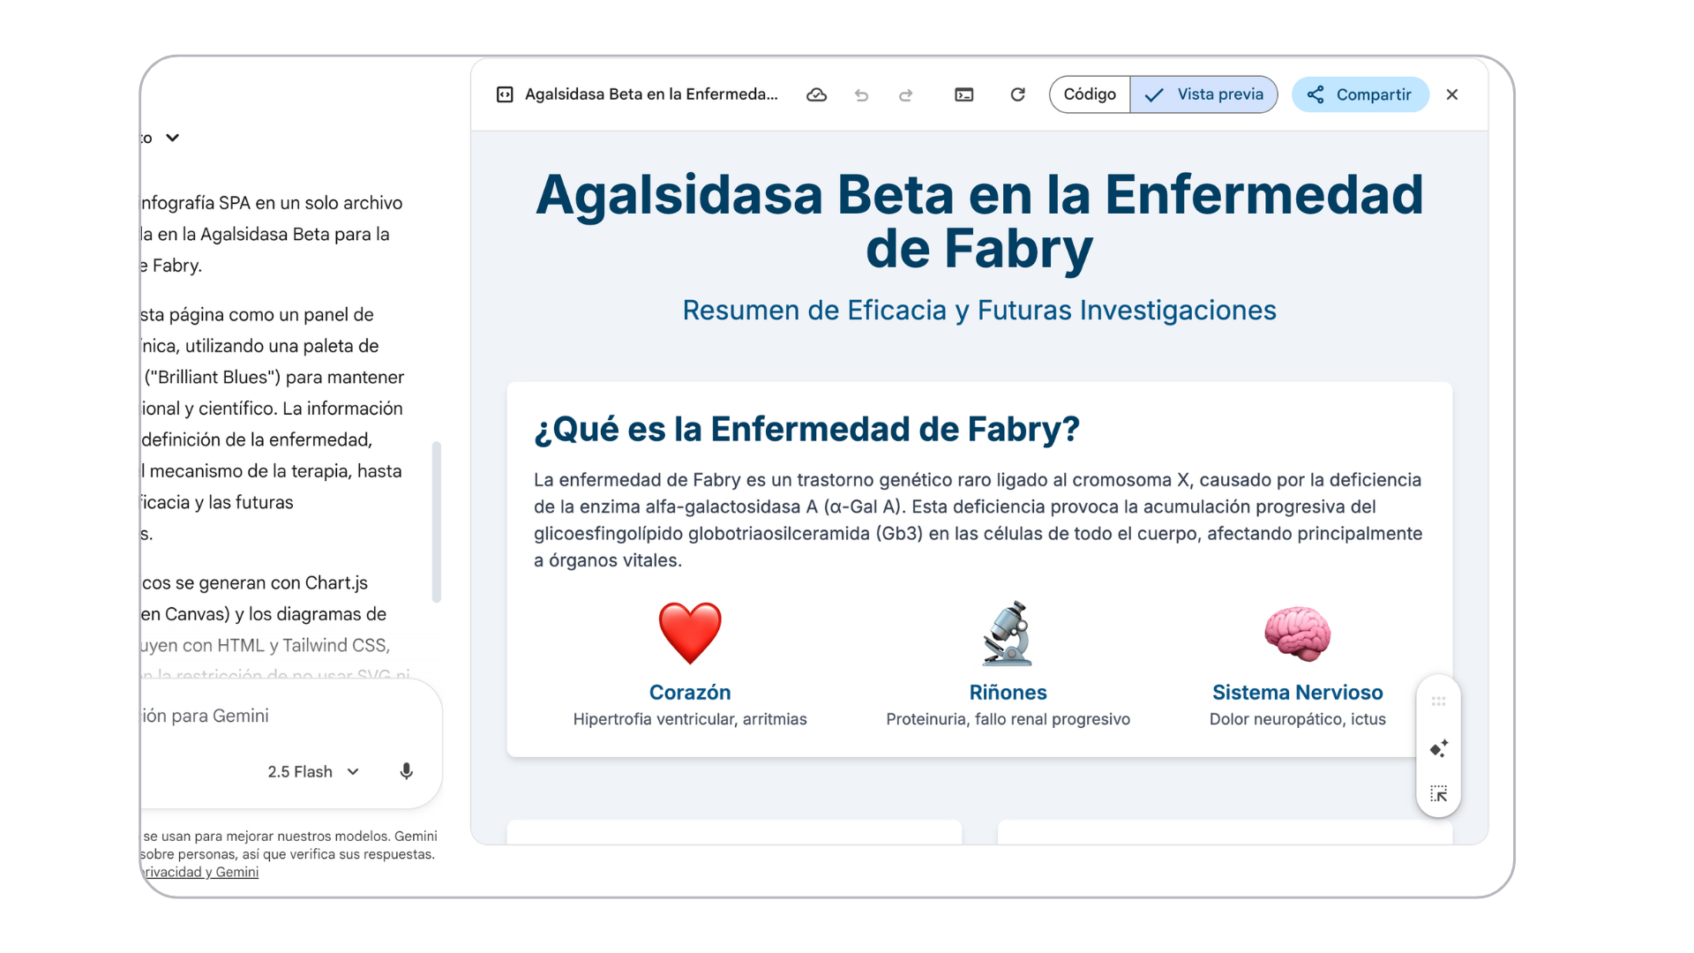This screenshot has height=953, width=1694.
Task: Undo the last canvas change
Action: 861,94
